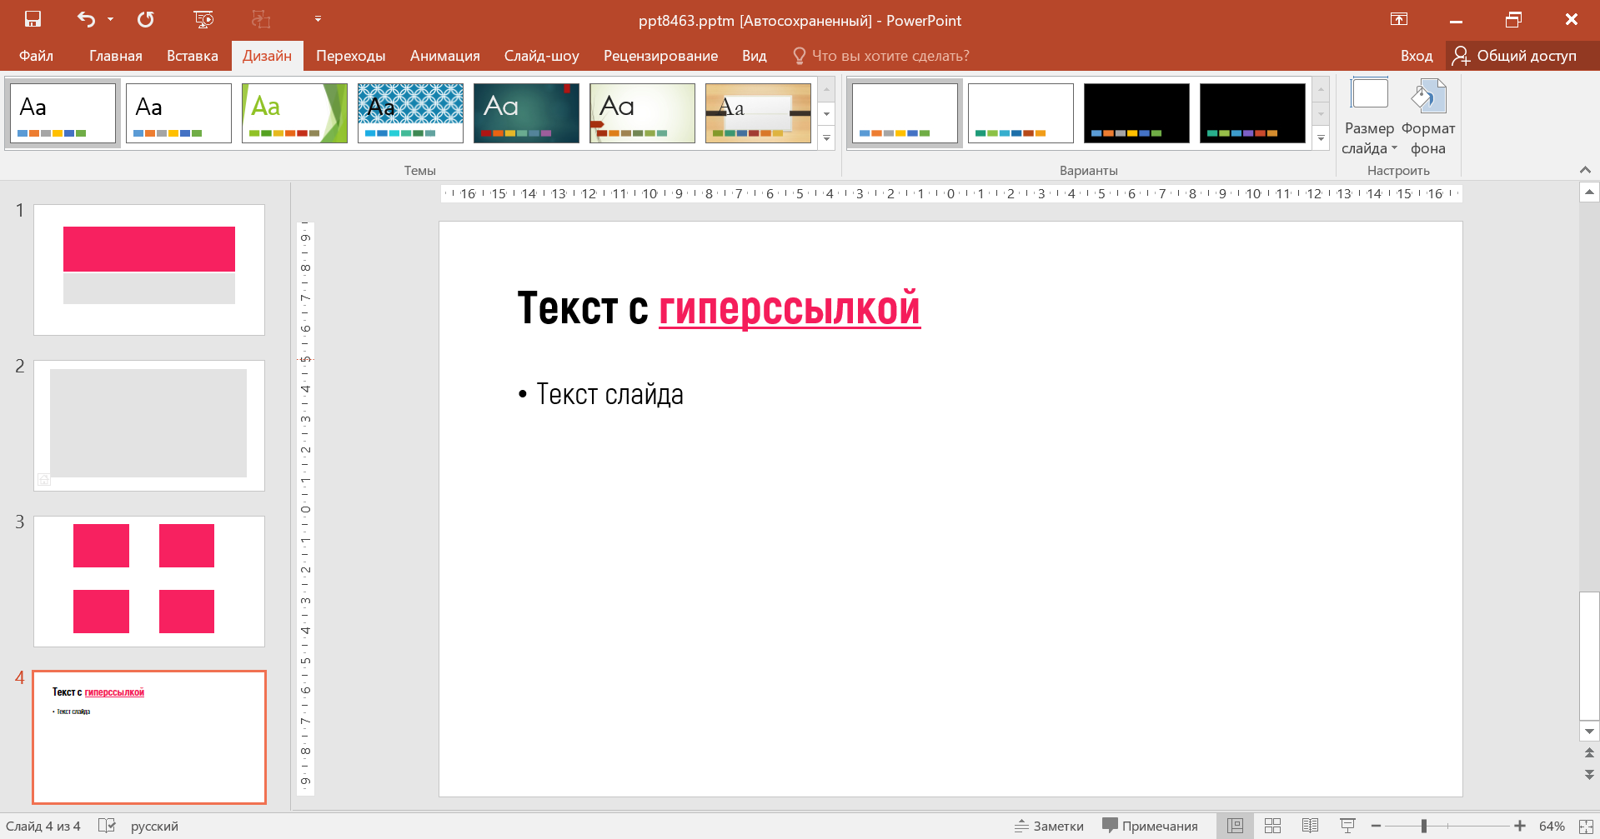Click the Redo/Repeat icon
Viewport: 1600px width, 839px height.
pyautogui.click(x=146, y=19)
